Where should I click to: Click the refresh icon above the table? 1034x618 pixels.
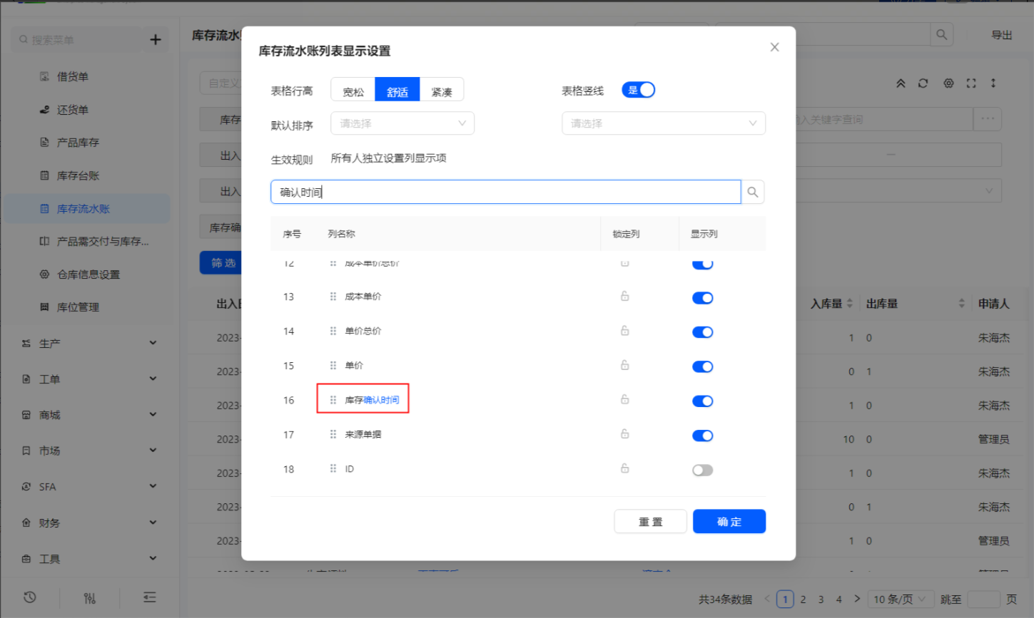point(923,83)
